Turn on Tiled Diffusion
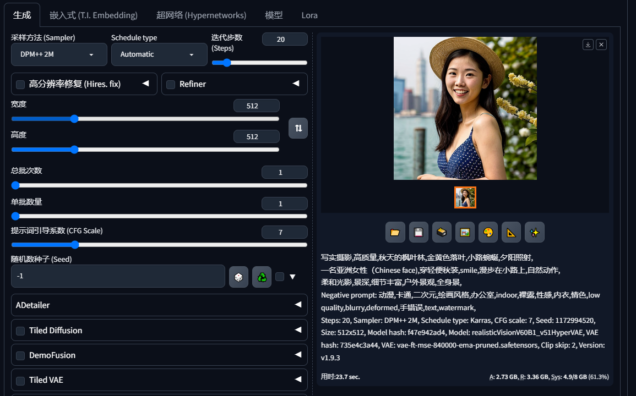 (x=20, y=330)
